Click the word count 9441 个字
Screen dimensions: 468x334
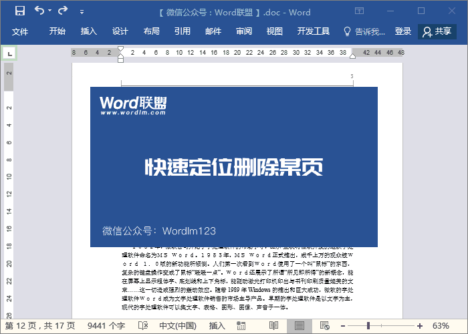pos(106,326)
